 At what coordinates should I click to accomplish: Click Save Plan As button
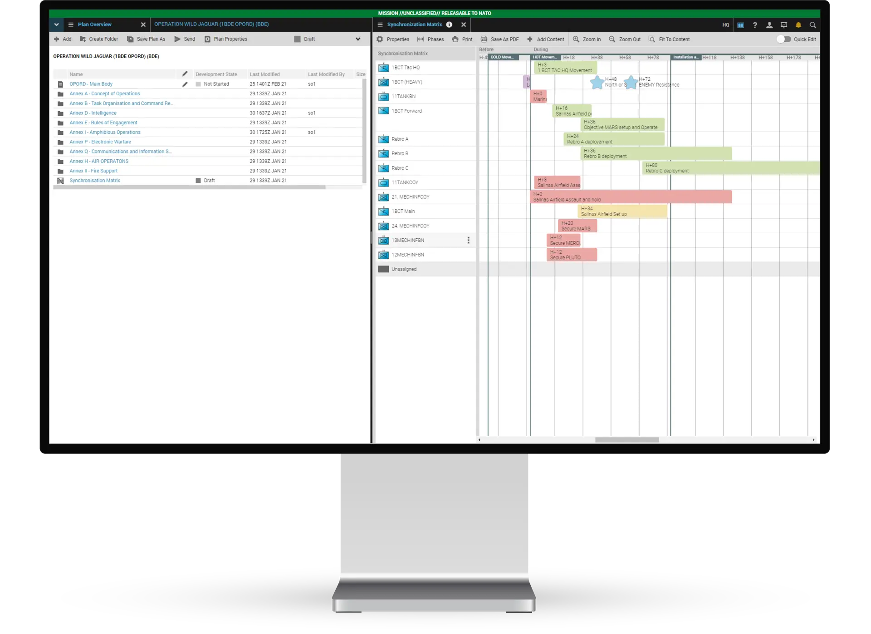tap(151, 39)
